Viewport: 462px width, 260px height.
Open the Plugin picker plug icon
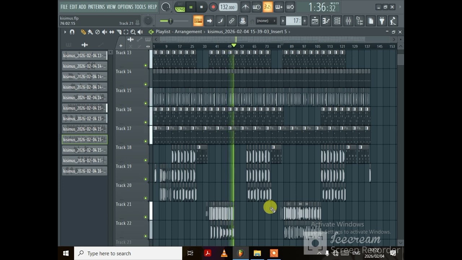382,21
